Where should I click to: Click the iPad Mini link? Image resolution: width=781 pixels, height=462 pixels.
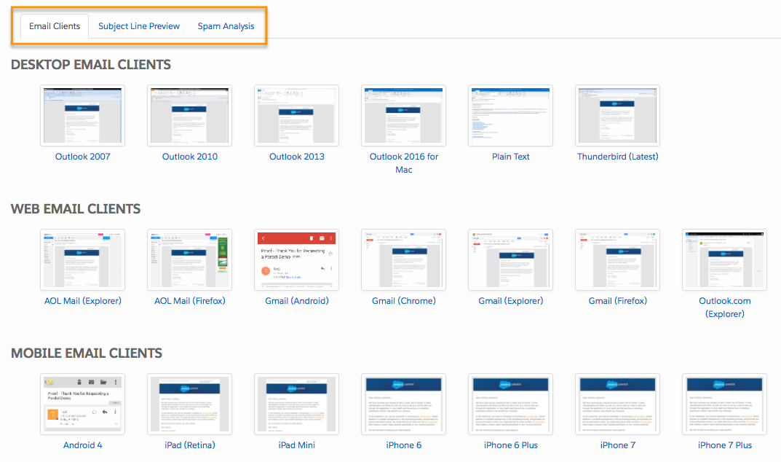tap(297, 445)
